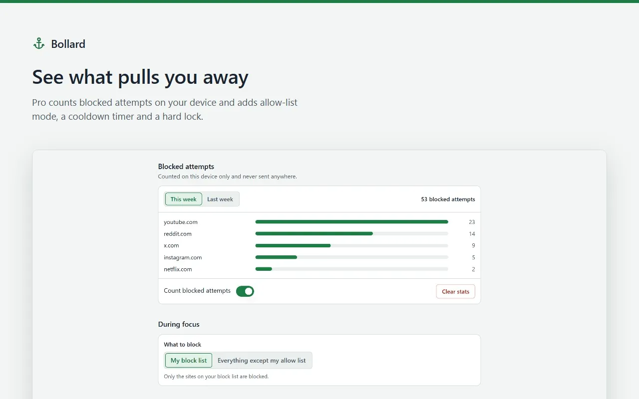Screen dimensions: 639x399
Task: Toggle the Count blocked attempts switch
Action: pos(245,291)
